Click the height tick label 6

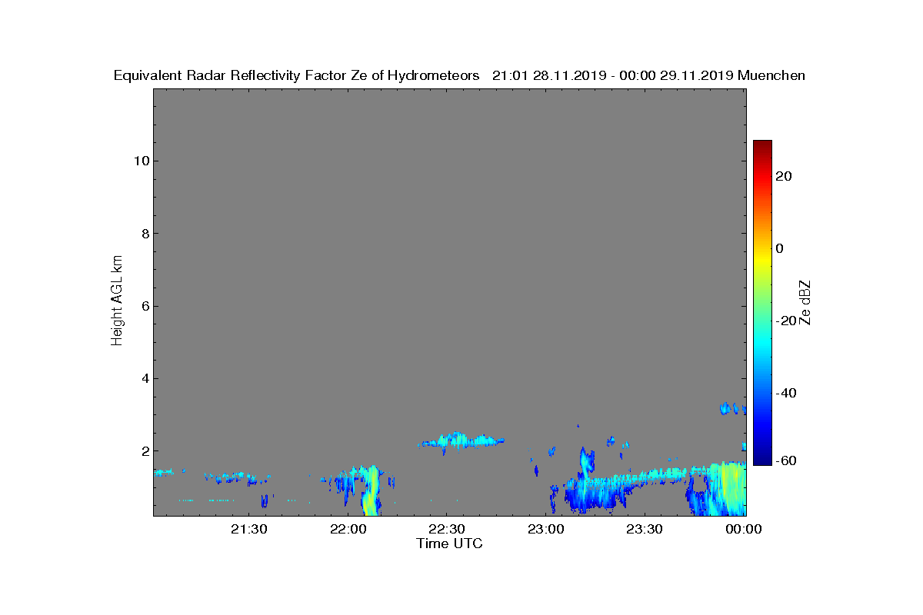coord(144,306)
